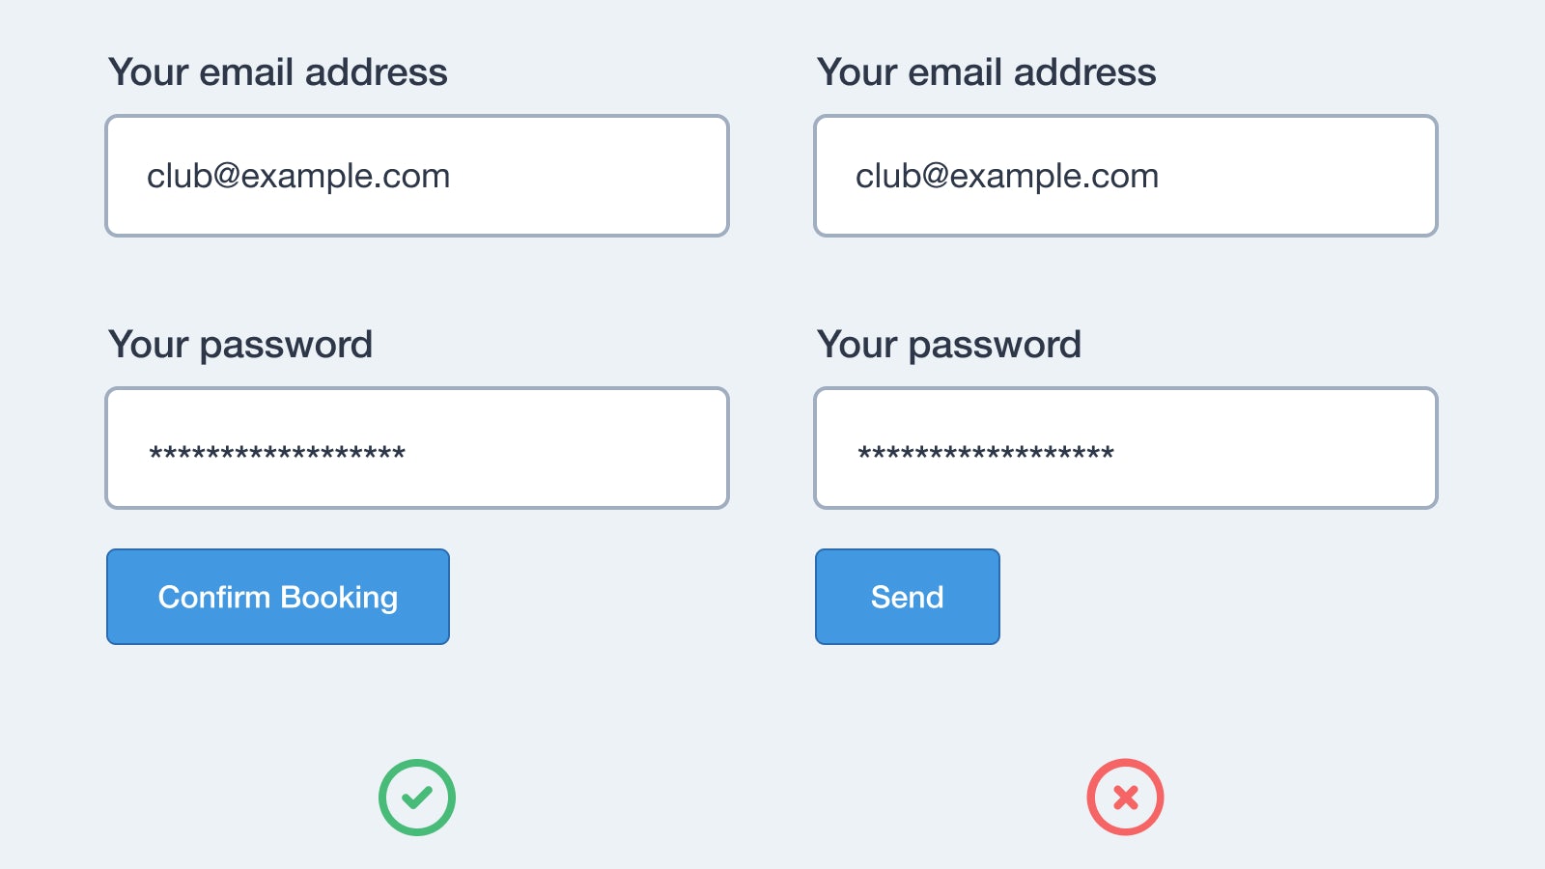Screen dimensions: 1545x869
Task: Submit the form with the checkmark example
Action: (278, 597)
